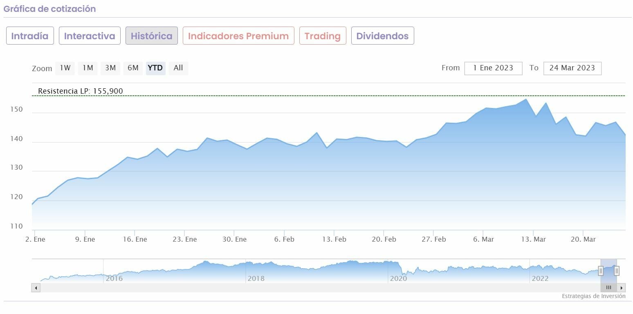633x314 pixels.
Task: Click the navigator scrollbar right arrow
Action: [622, 288]
